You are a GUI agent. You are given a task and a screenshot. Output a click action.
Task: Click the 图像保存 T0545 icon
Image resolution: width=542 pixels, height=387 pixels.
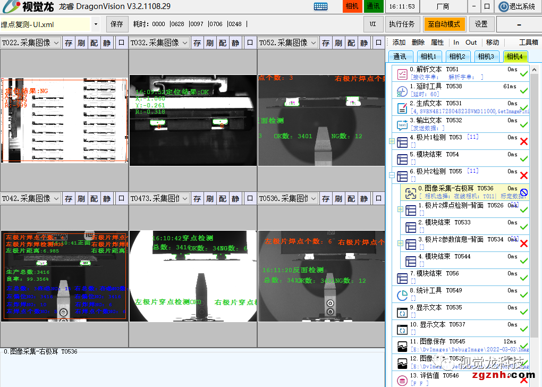pos(402,346)
